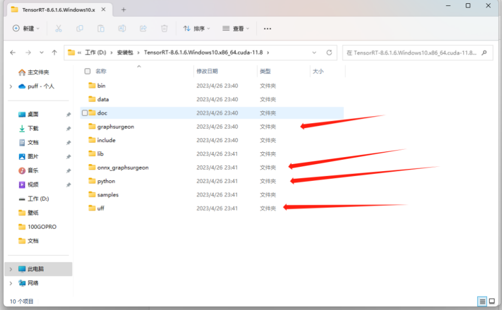
Task: Click 安装包 breadcrumb segment
Action: point(125,52)
